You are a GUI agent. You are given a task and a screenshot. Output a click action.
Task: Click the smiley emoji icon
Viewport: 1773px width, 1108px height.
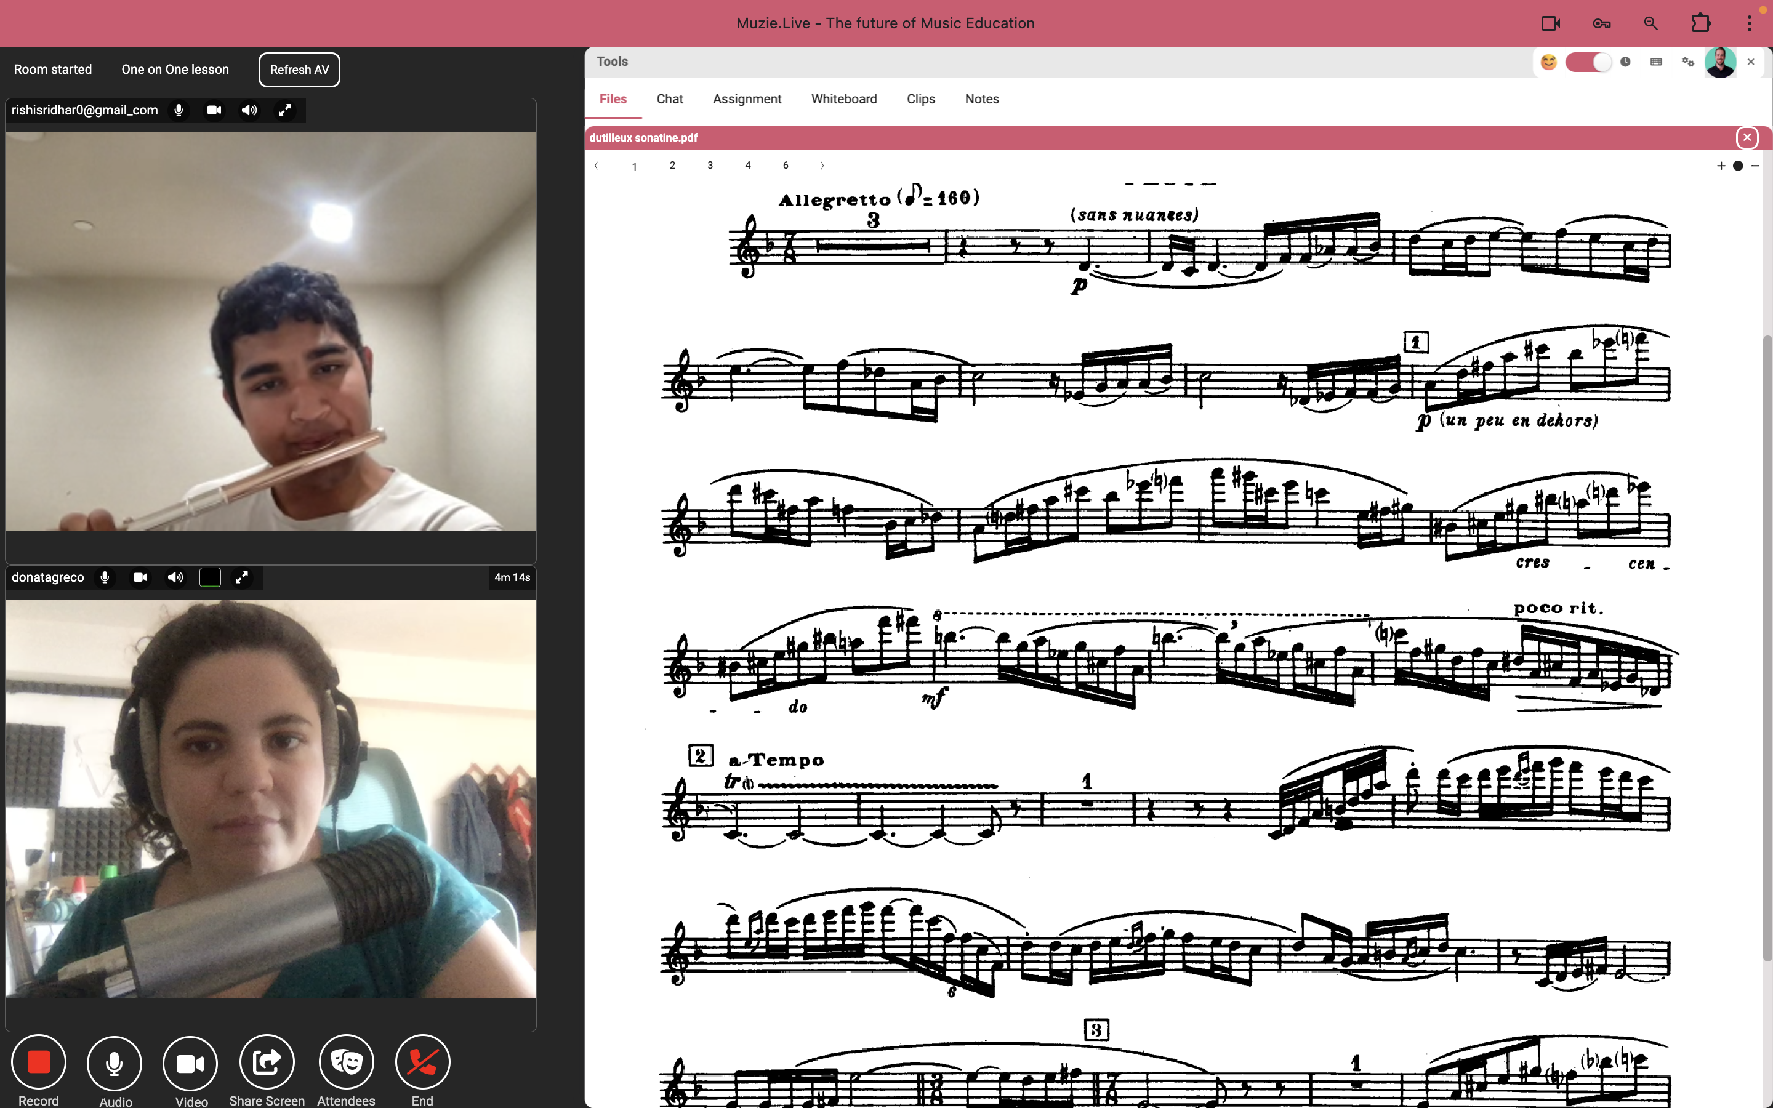pos(1548,62)
